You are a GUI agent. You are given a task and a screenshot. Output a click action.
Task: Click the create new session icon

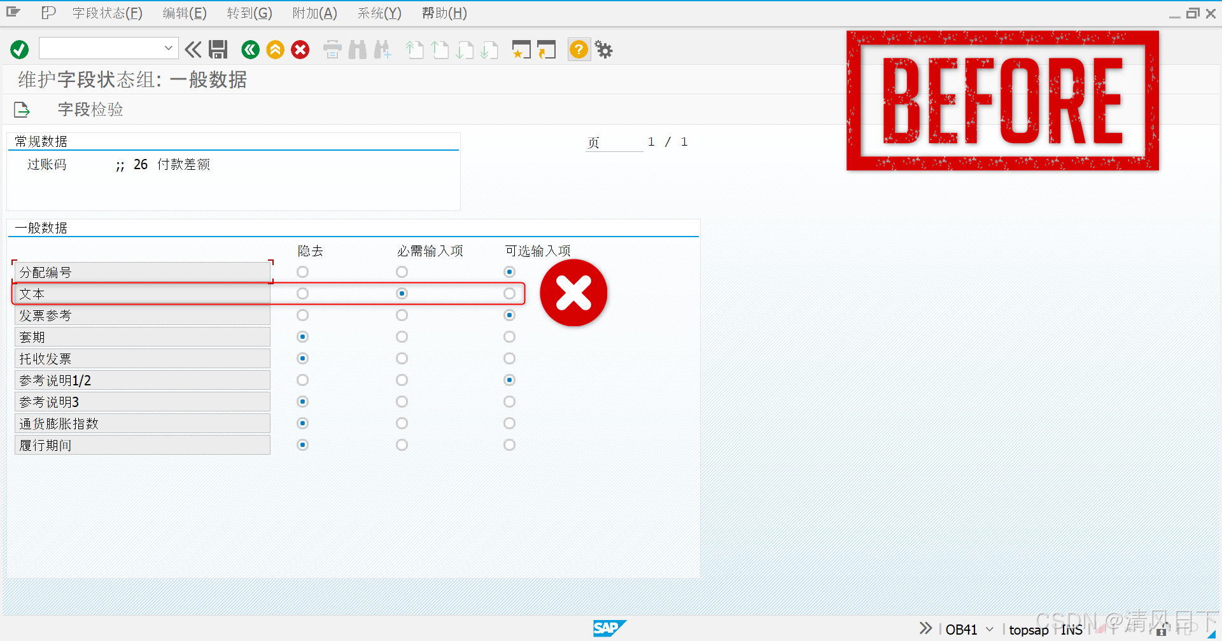click(x=521, y=49)
